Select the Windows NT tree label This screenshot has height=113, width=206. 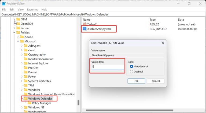(x=36, y=107)
